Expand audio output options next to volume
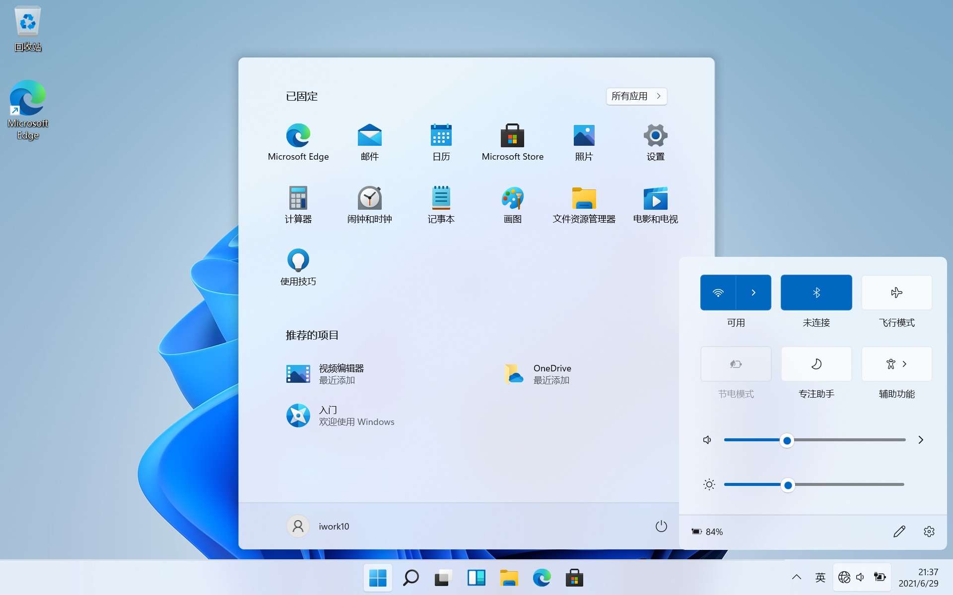The width and height of the screenshot is (953, 595). pos(921,440)
